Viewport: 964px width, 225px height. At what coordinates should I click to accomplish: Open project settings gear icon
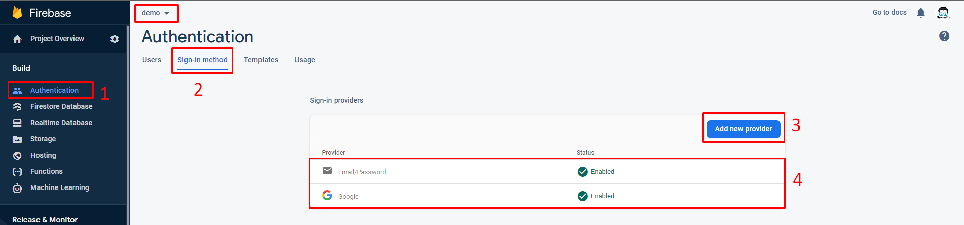pos(115,39)
